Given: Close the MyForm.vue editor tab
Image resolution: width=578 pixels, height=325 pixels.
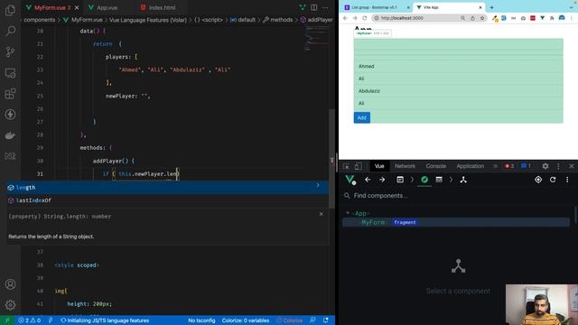Looking at the screenshot, I should coord(76,7).
